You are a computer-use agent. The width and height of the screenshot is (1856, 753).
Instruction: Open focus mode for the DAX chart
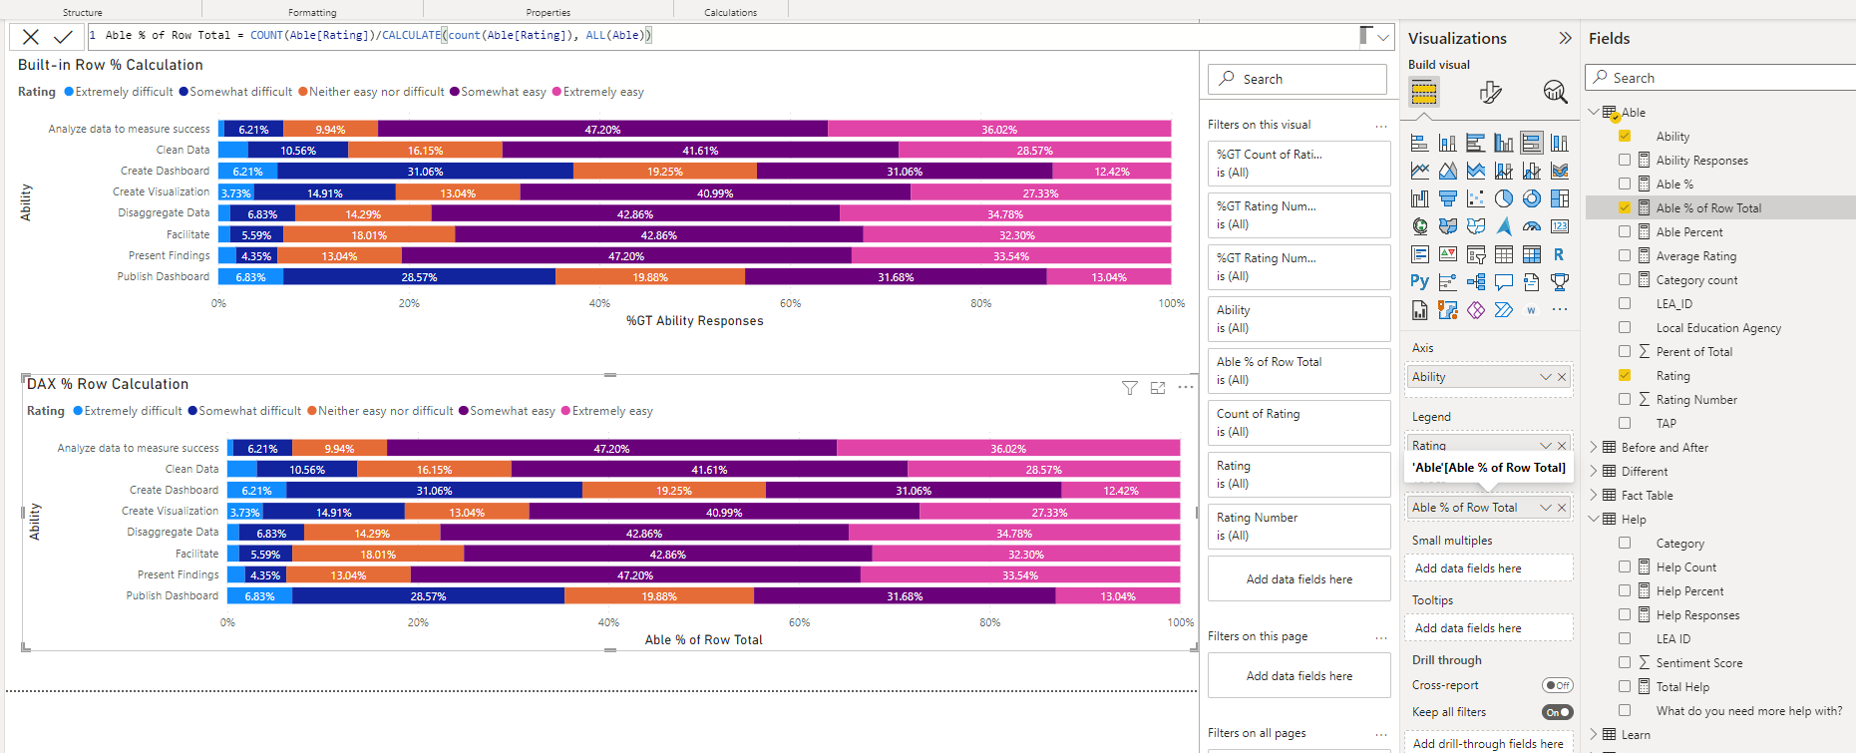tap(1158, 388)
